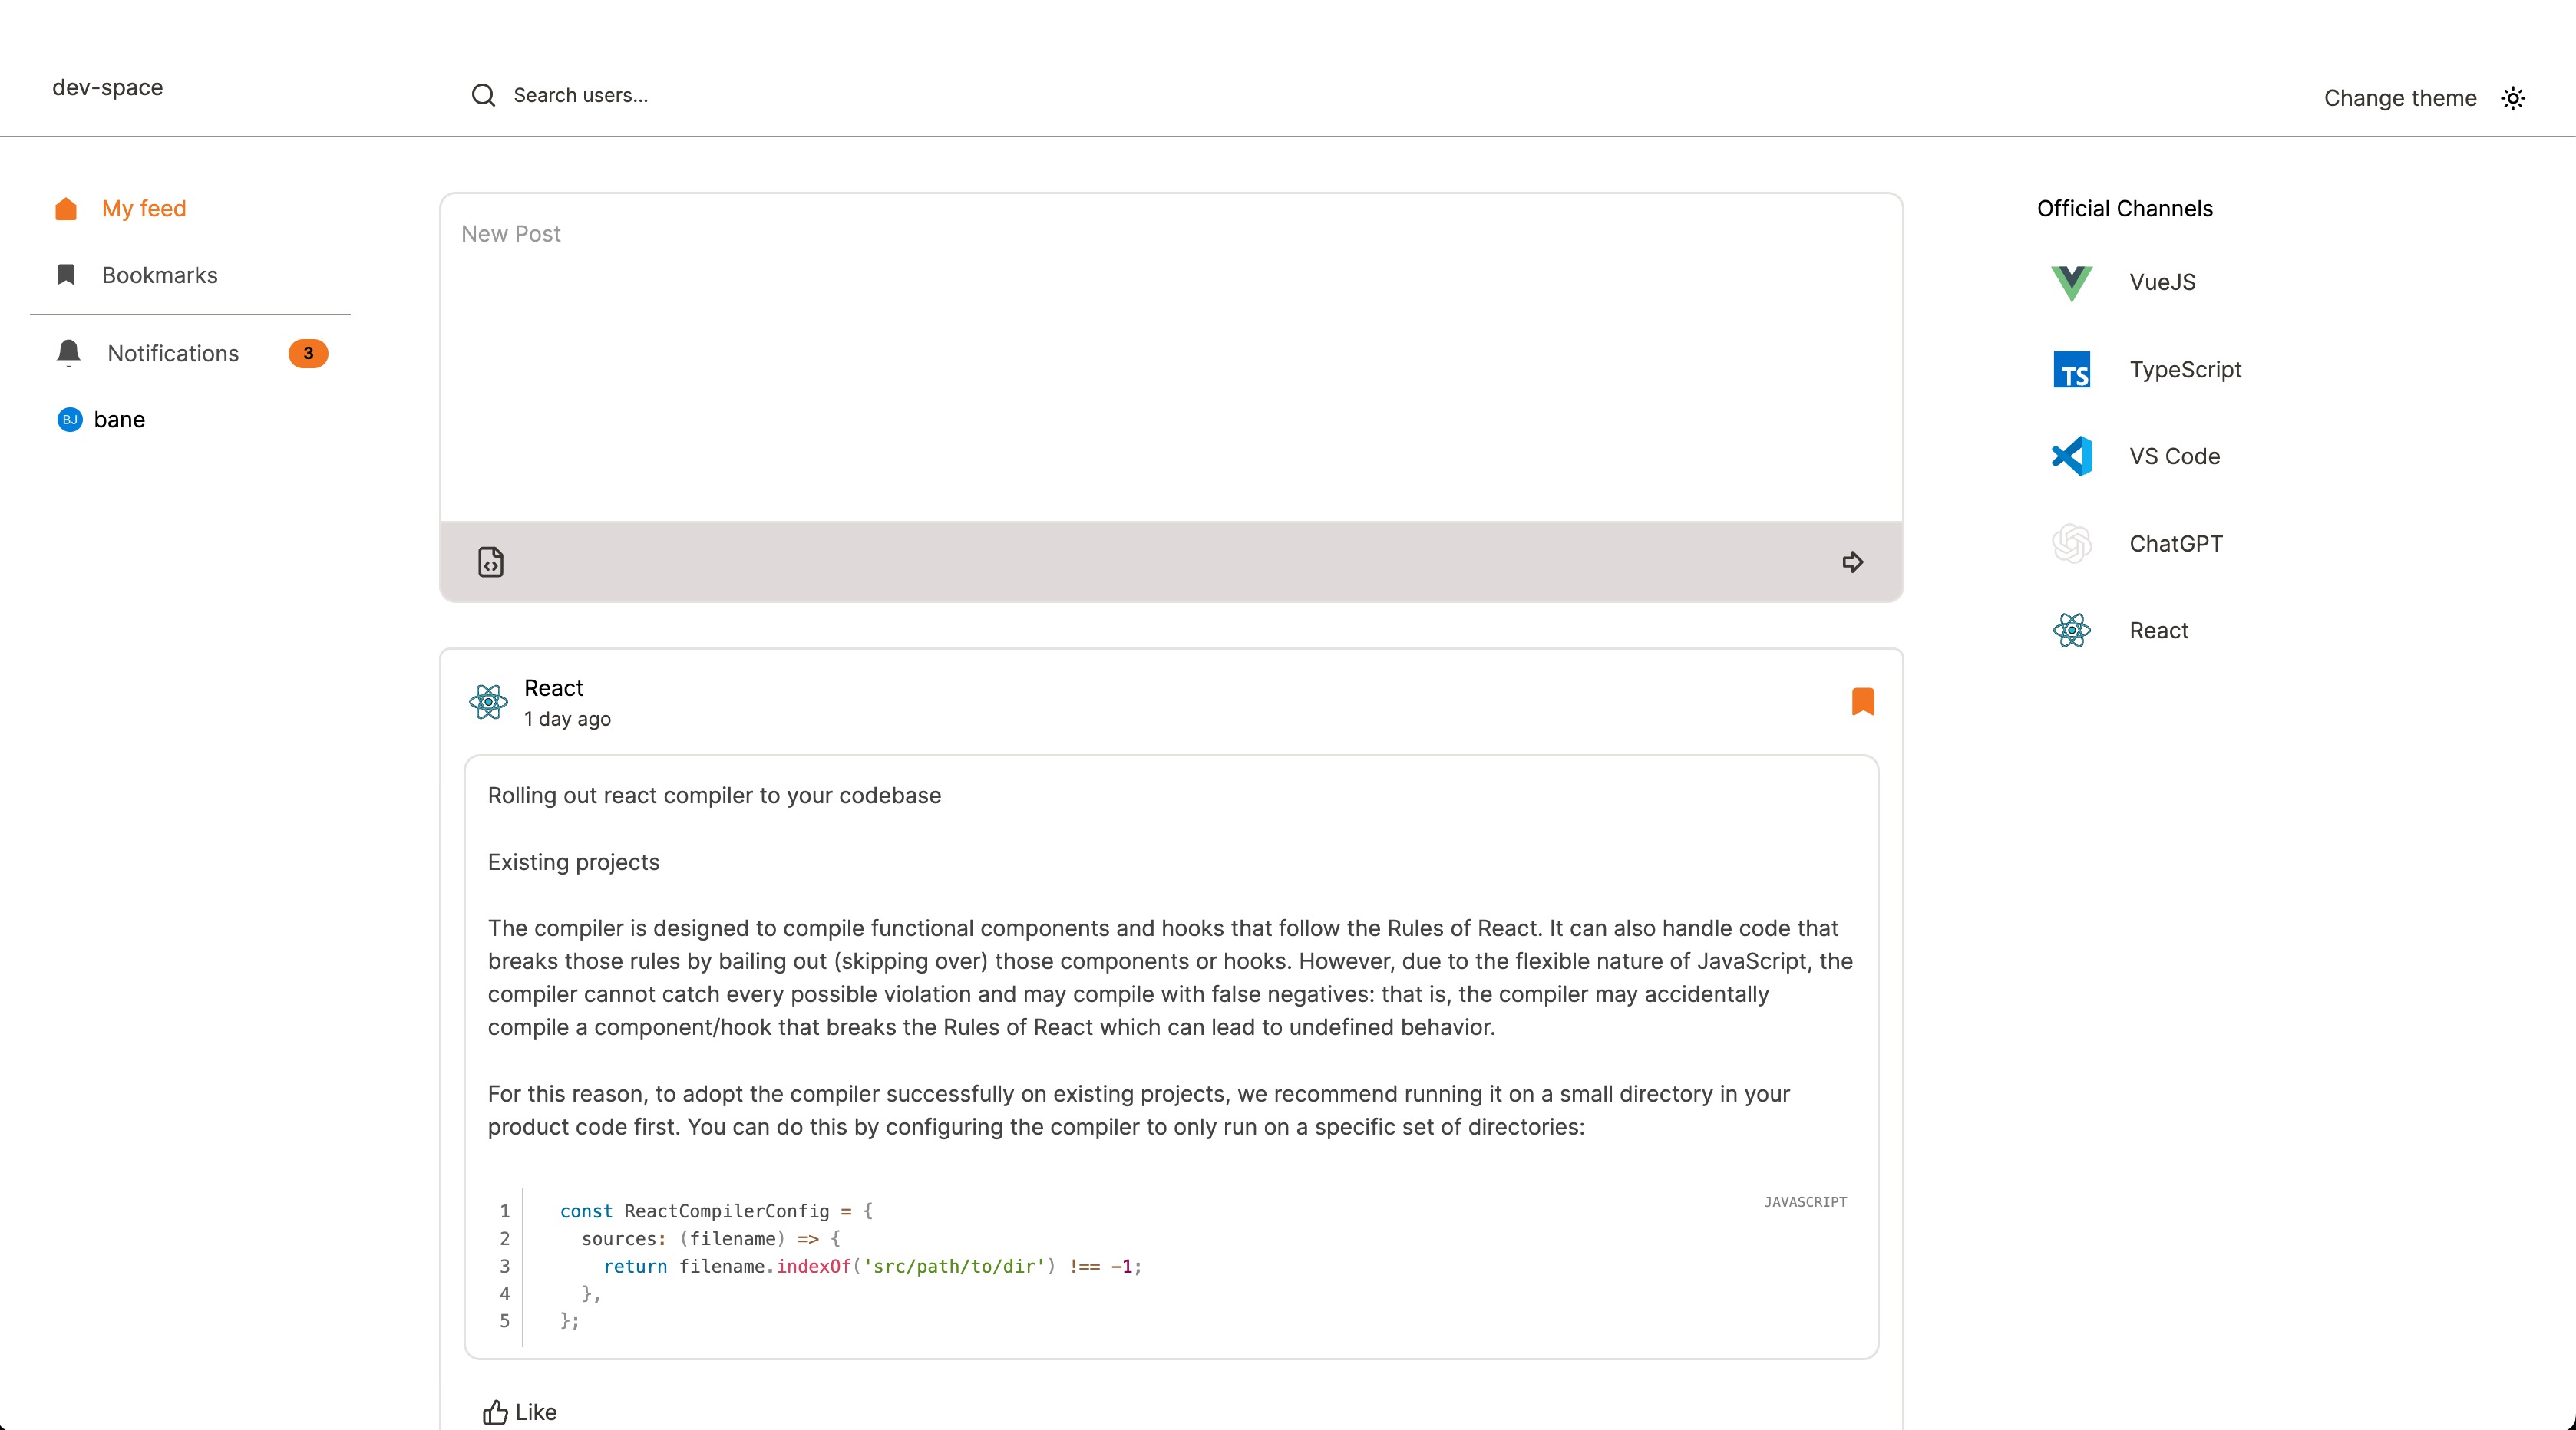2576x1430 pixels.
Task: Click the search magnifier icon
Action: coord(483,95)
